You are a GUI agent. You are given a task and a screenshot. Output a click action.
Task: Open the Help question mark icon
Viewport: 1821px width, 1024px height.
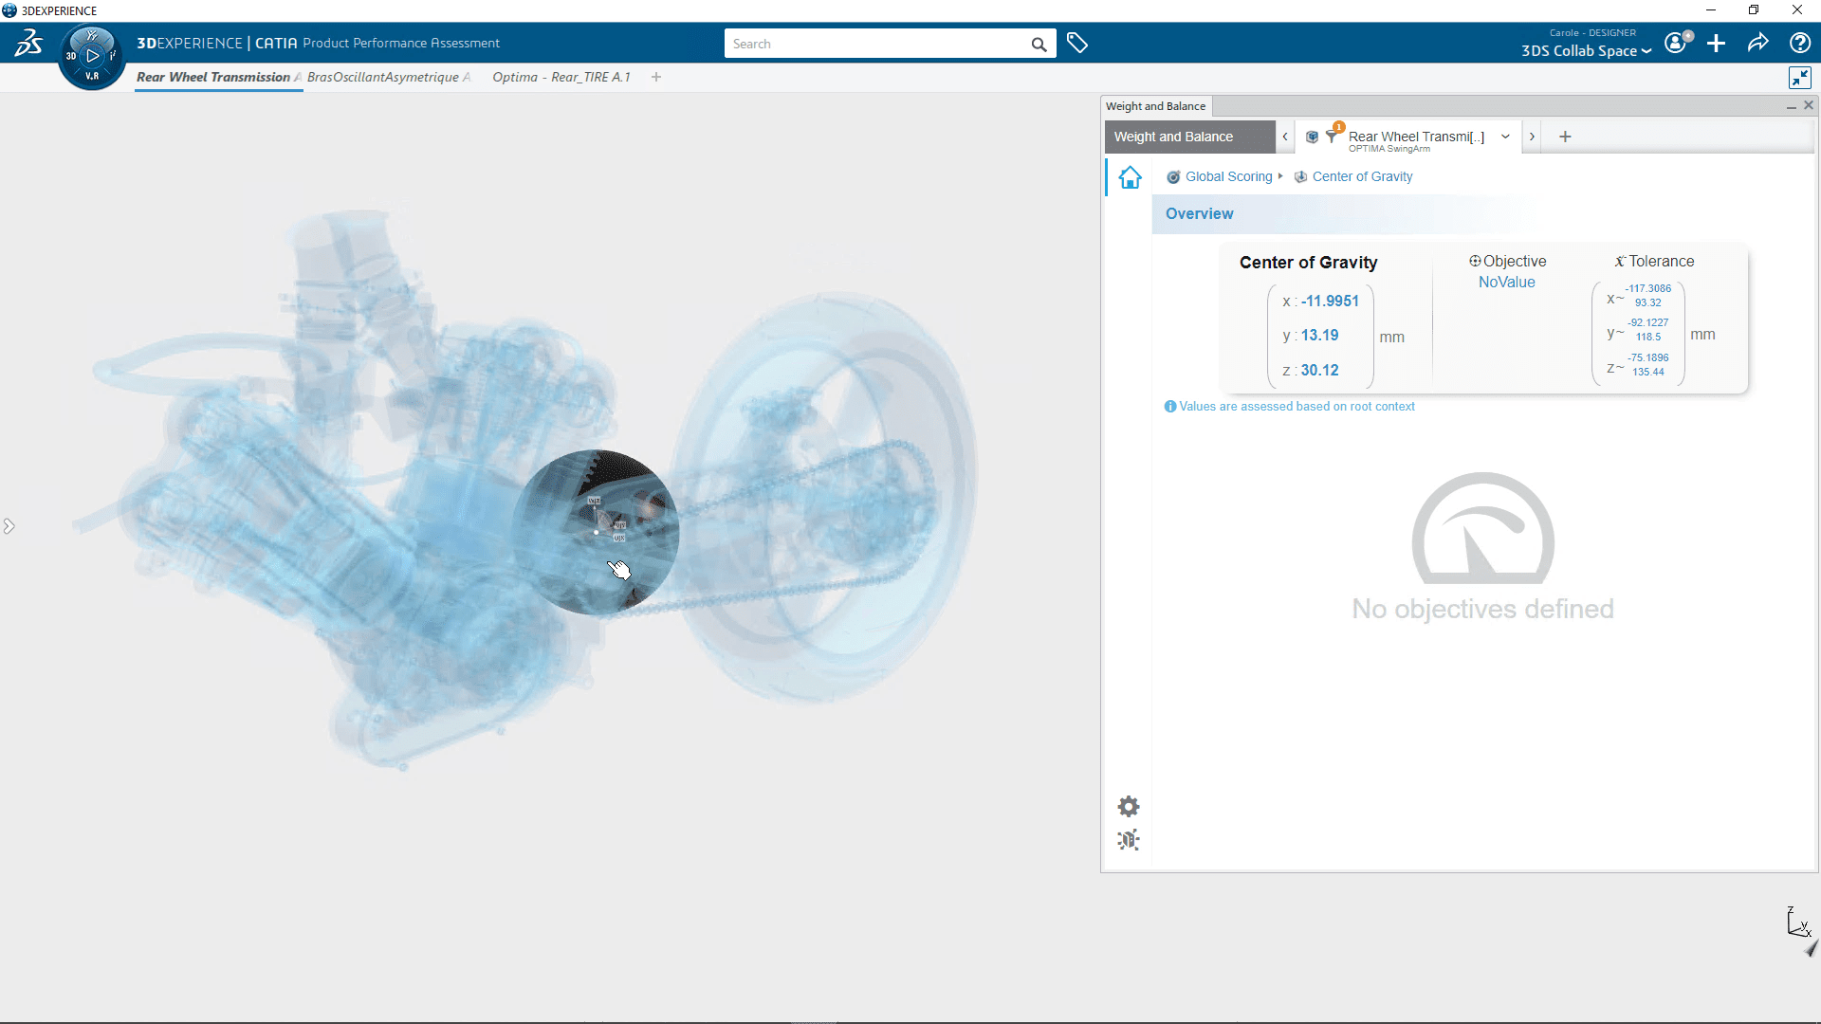tap(1799, 44)
